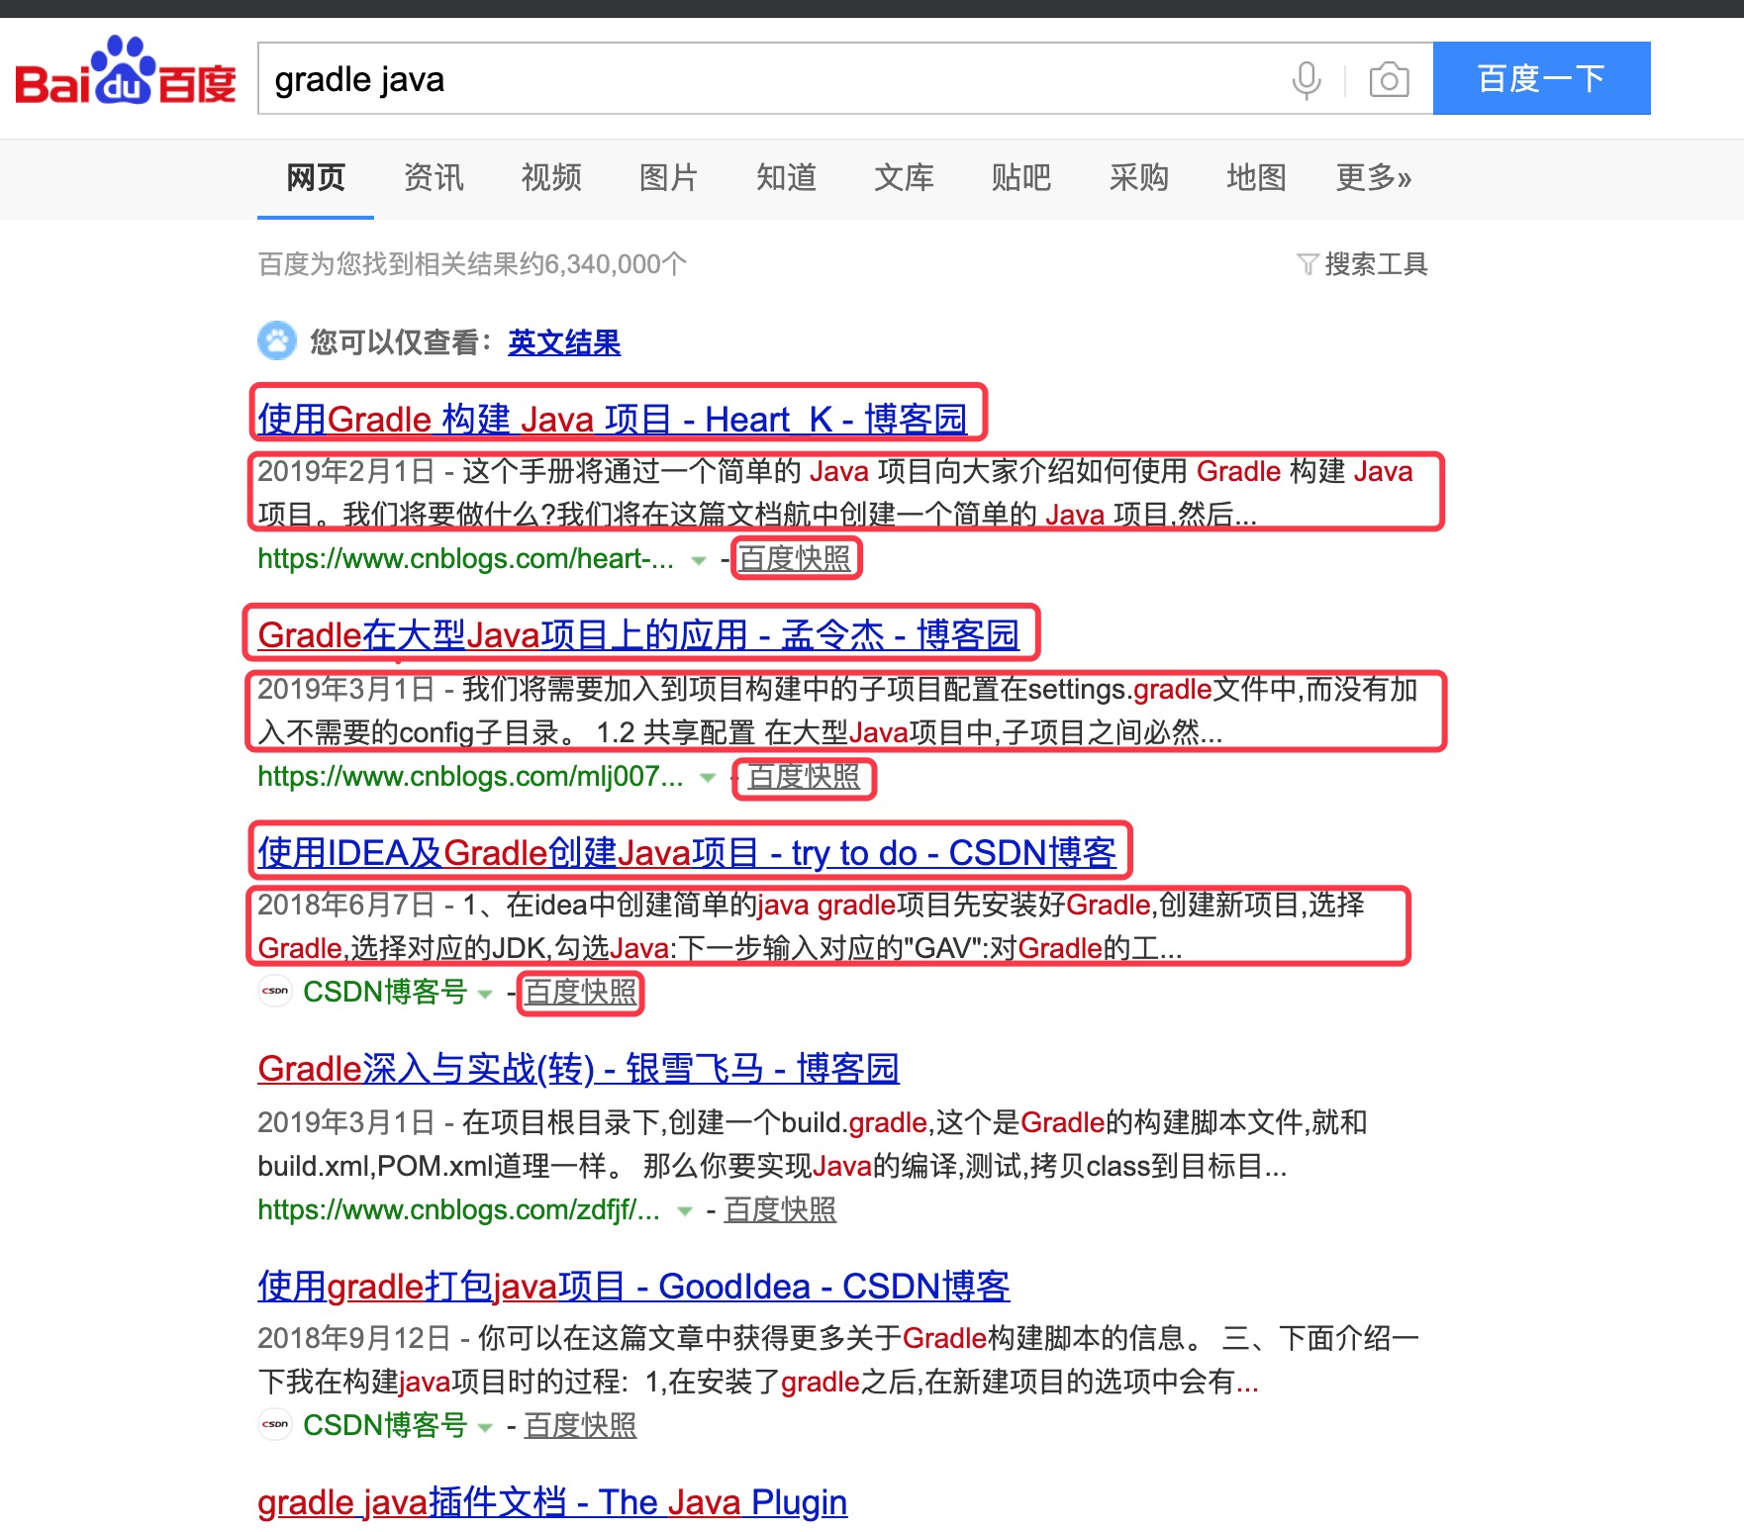The height and width of the screenshot is (1532, 1744).
Task: Open result Gradle在大型Java项目上的应用 - 孟令杰
Action: click(x=638, y=634)
